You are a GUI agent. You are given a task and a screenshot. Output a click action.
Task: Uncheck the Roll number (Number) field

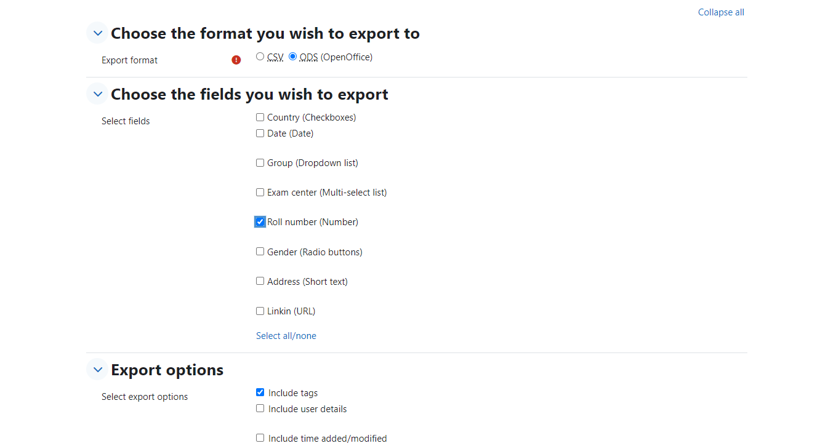(260, 222)
